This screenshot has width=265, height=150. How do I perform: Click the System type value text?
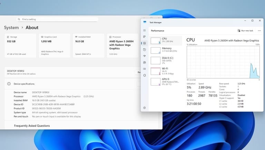pos(55,112)
